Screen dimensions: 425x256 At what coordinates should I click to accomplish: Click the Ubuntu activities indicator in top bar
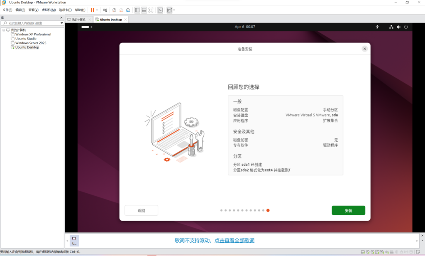point(87,27)
